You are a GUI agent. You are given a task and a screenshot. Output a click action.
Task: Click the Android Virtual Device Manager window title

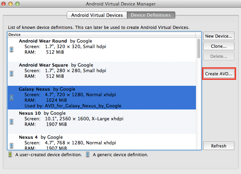[x=120, y=4]
